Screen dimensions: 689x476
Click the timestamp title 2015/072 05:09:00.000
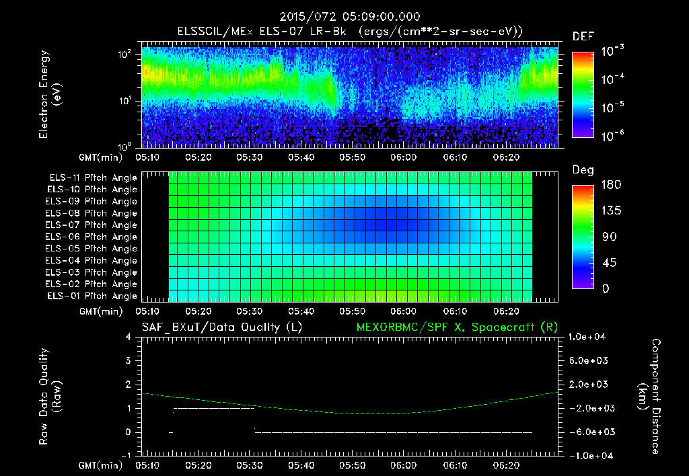350,17
